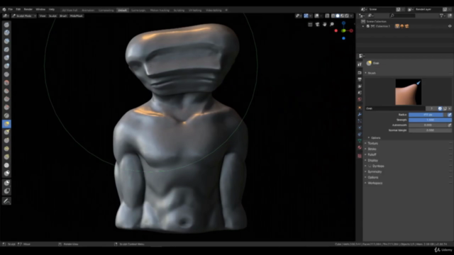454x255 pixels.
Task: Select the Clay sculpt brush
Action: coord(6,33)
